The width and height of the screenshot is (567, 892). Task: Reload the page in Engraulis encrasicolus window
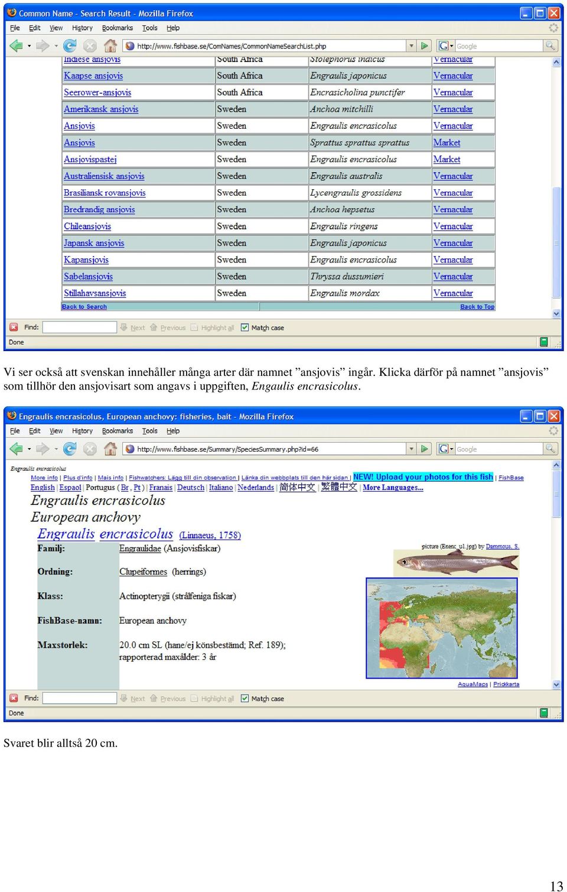click(70, 449)
